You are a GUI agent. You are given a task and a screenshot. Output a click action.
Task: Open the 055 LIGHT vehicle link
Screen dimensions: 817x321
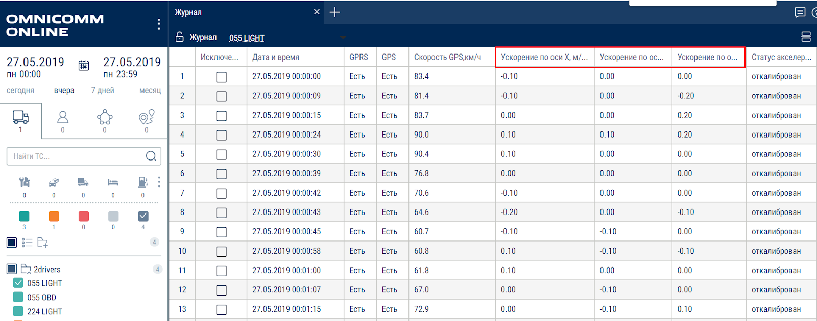coord(247,38)
